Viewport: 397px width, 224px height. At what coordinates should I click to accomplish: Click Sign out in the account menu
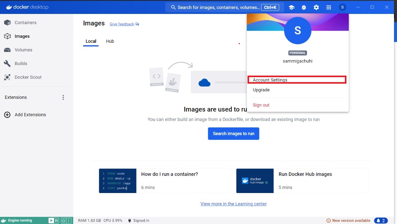pyautogui.click(x=261, y=105)
